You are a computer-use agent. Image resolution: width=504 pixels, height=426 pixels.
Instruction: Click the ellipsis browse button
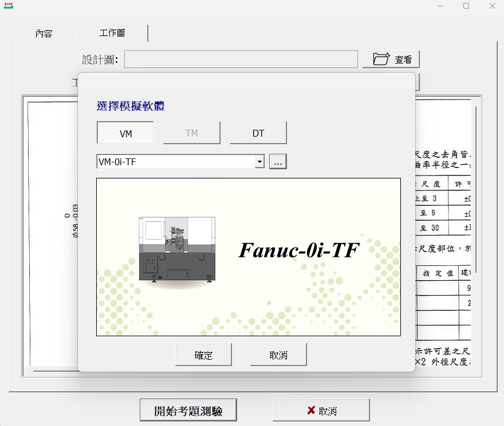tap(278, 161)
